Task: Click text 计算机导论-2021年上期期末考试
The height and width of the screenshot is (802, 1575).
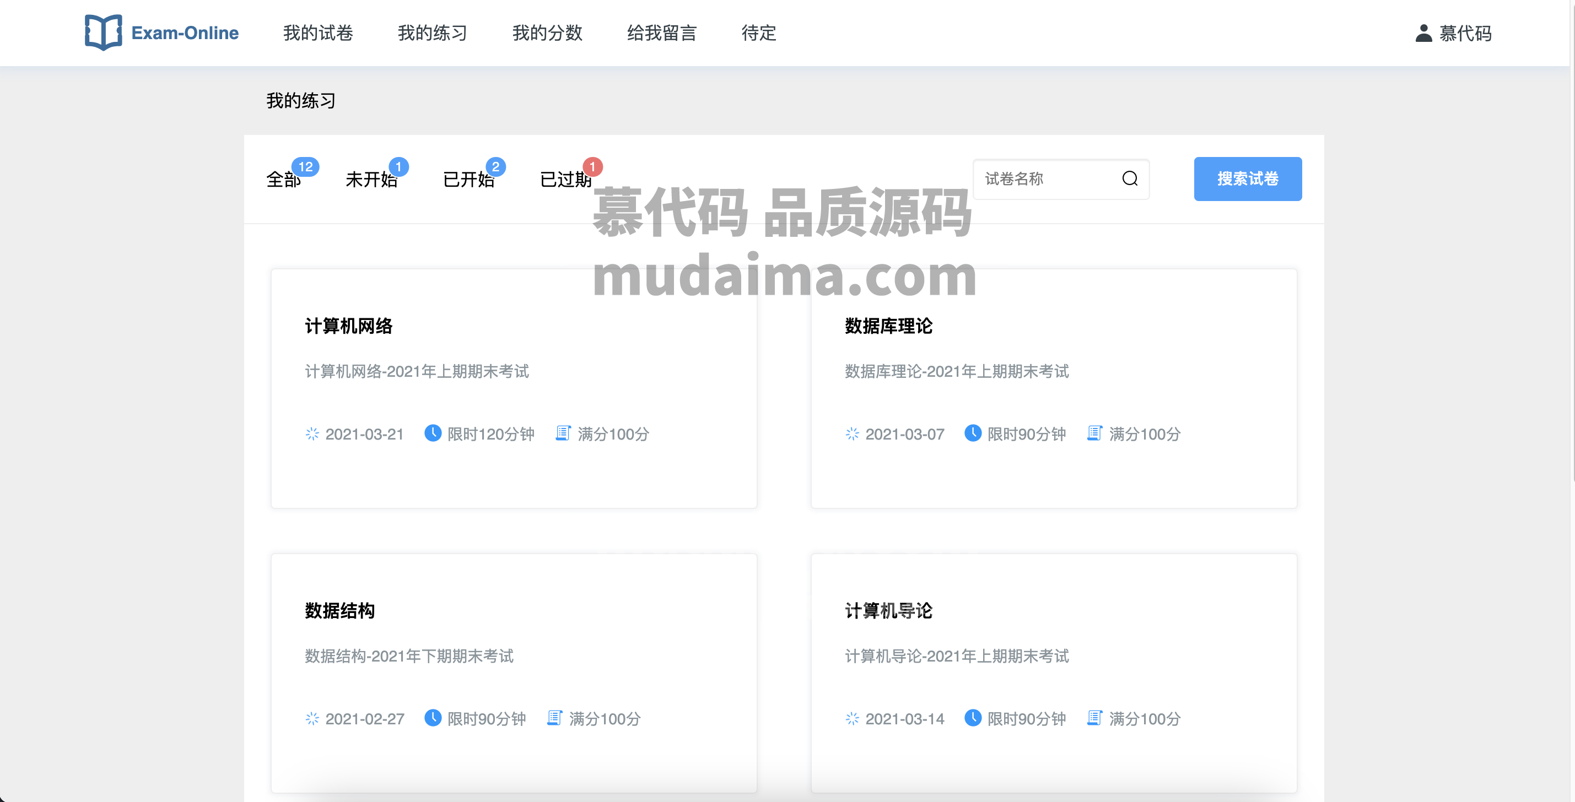Action: (x=956, y=656)
